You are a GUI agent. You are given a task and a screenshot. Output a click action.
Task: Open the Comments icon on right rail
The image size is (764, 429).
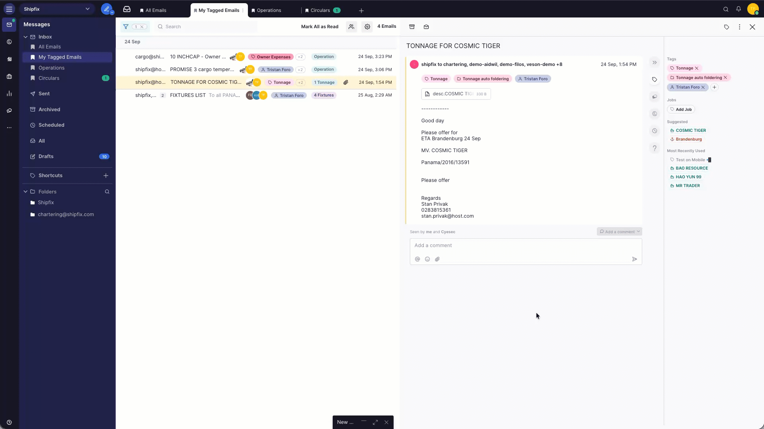655,97
